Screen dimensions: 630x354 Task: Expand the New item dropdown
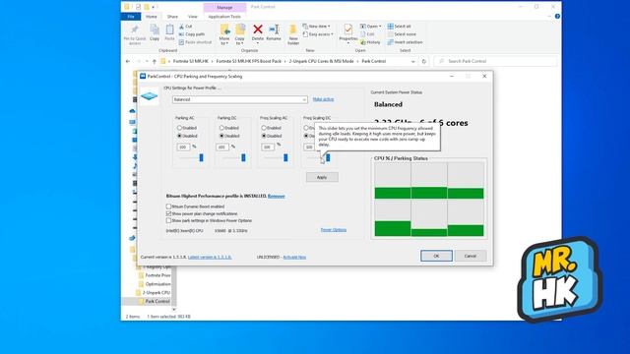(317, 27)
